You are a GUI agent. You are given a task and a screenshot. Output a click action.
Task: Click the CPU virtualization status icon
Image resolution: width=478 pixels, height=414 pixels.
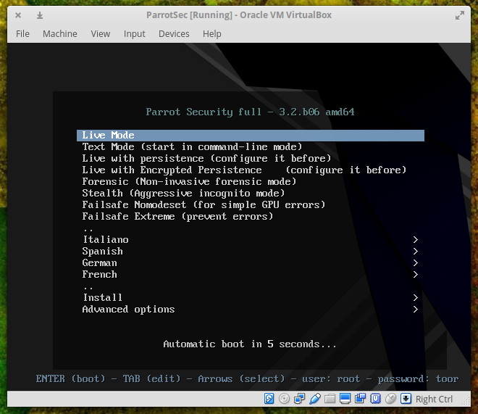pyautogui.click(x=376, y=399)
